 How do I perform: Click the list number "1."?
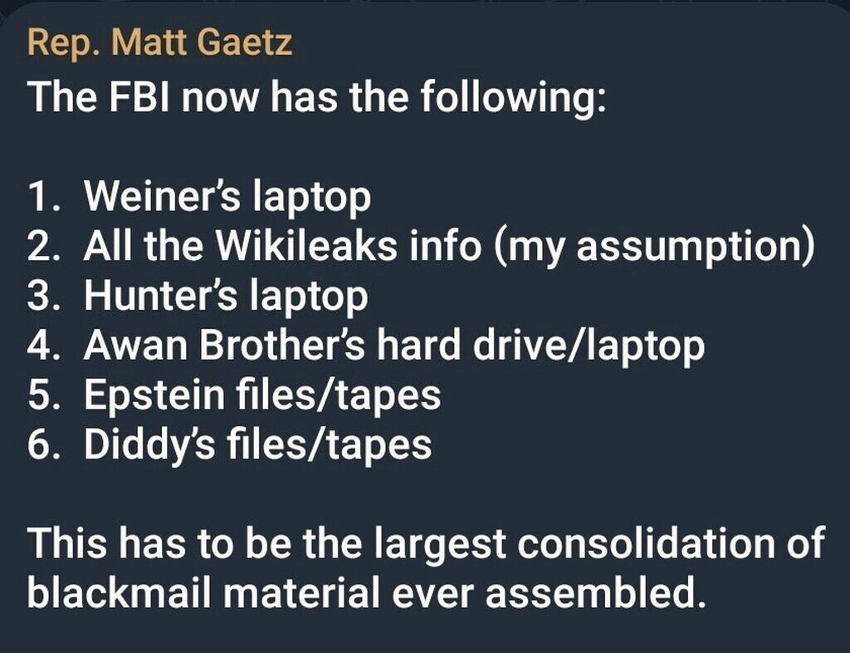click(46, 198)
